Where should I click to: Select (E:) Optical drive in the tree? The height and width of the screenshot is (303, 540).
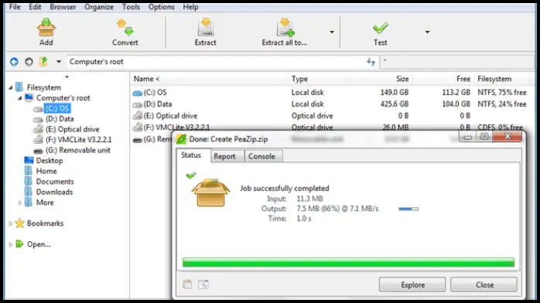tap(72, 129)
